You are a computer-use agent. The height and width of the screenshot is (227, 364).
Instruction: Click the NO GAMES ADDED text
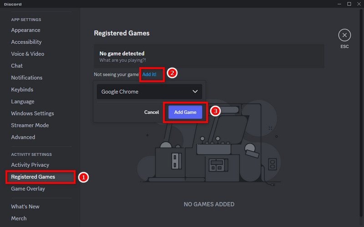[x=209, y=204]
